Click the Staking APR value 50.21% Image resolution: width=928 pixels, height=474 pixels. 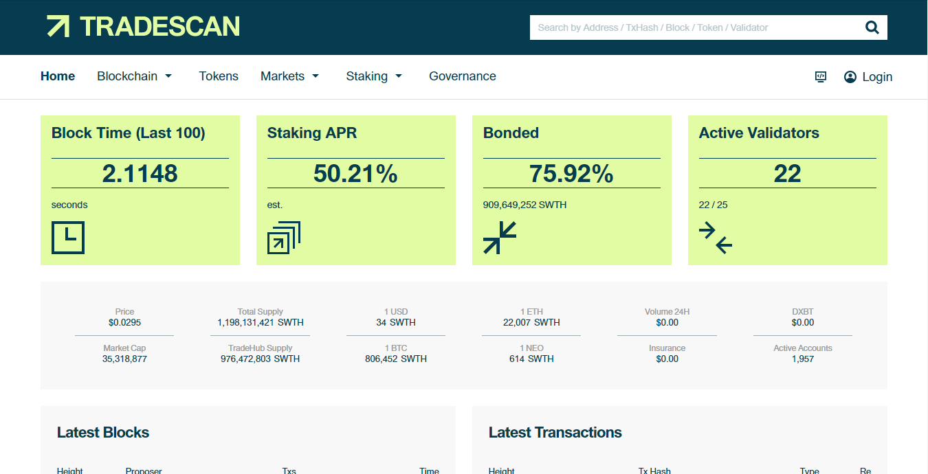pos(356,173)
